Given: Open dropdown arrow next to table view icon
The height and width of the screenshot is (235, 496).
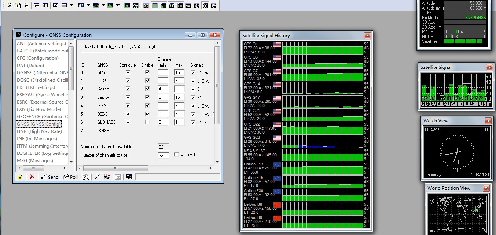Looking at the screenshot, I should 71,5.
